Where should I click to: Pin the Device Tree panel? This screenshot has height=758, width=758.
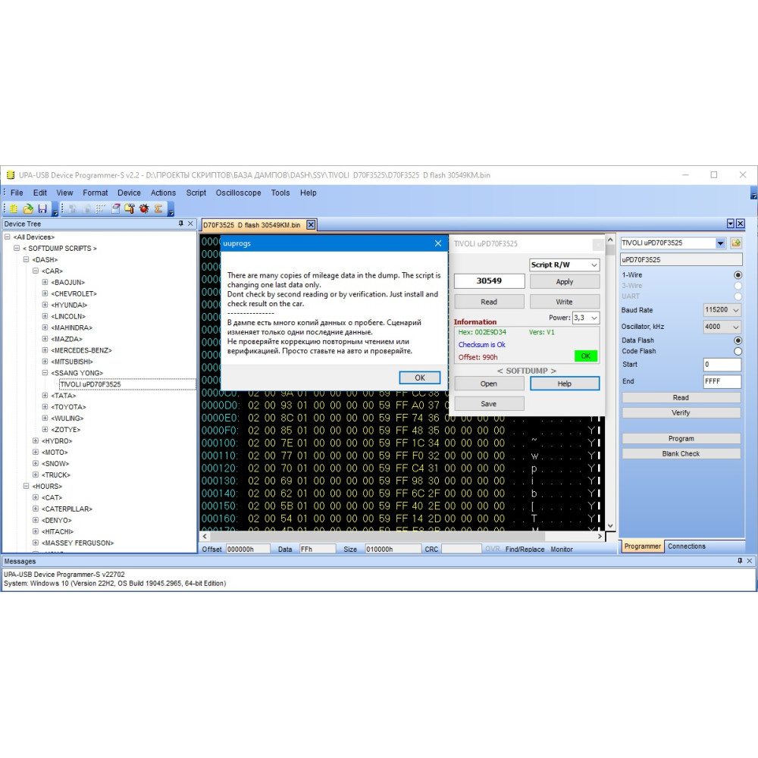pos(181,224)
